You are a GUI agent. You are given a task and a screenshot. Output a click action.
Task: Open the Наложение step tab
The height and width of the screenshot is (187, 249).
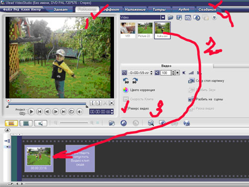coord(135,9)
